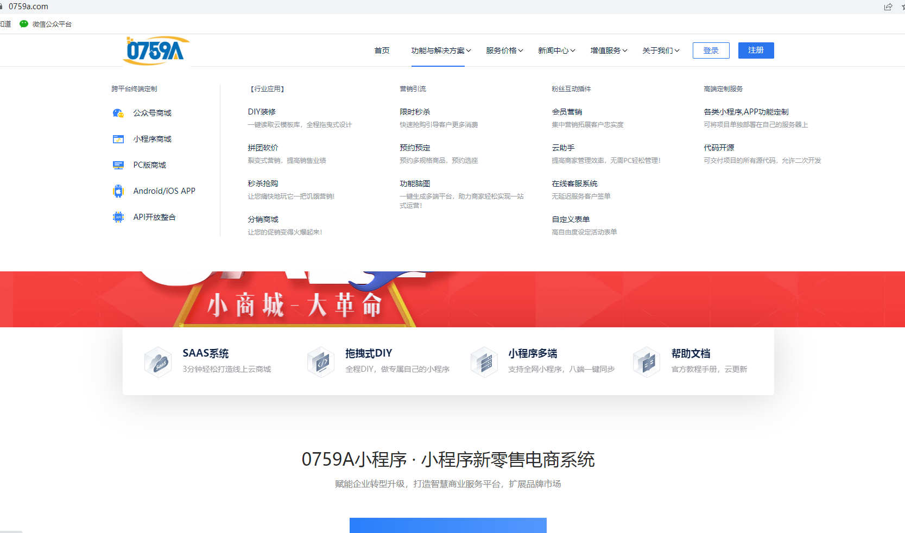Screen dimensions: 905x533
Task: Open the 帮助文档 document icon
Action: [646, 361]
